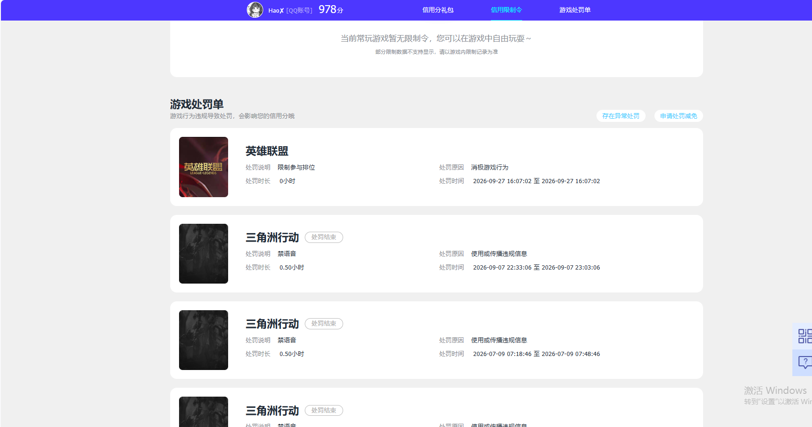Click 当前常玩游戏暂无限制令 notice text
The width and height of the screenshot is (812, 427).
pos(436,38)
